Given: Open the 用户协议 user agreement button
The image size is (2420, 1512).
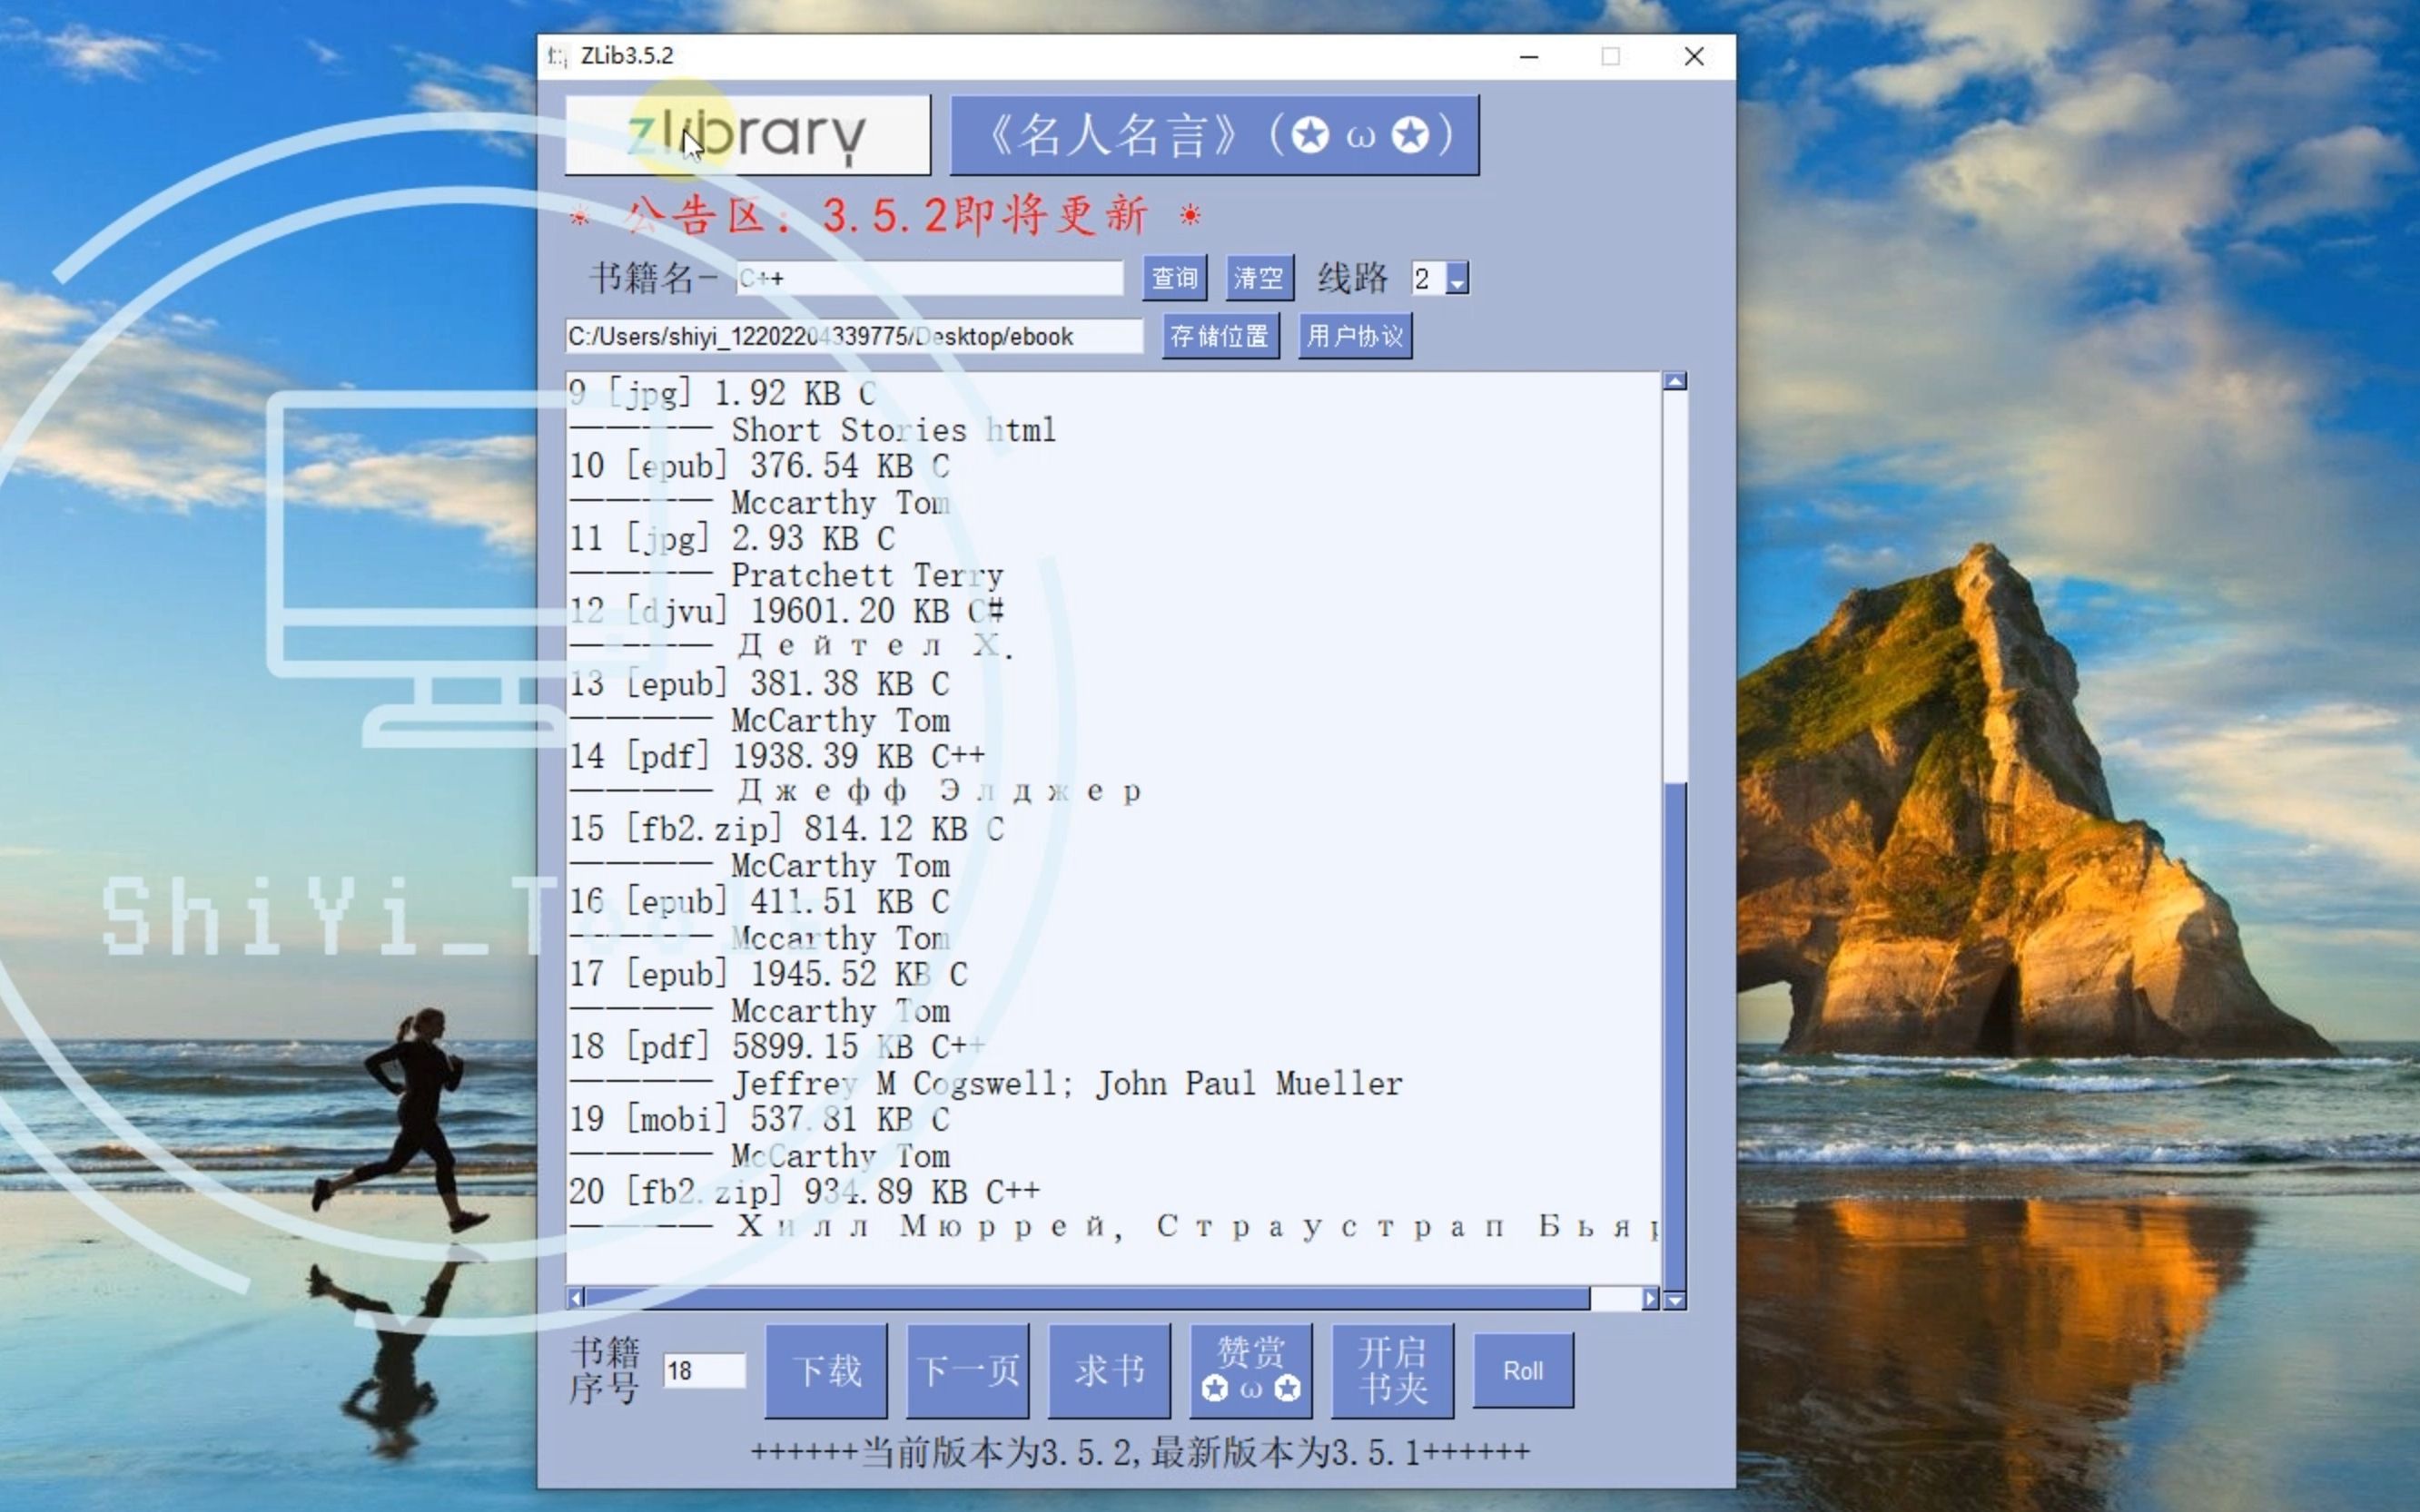Looking at the screenshot, I should click(1355, 336).
